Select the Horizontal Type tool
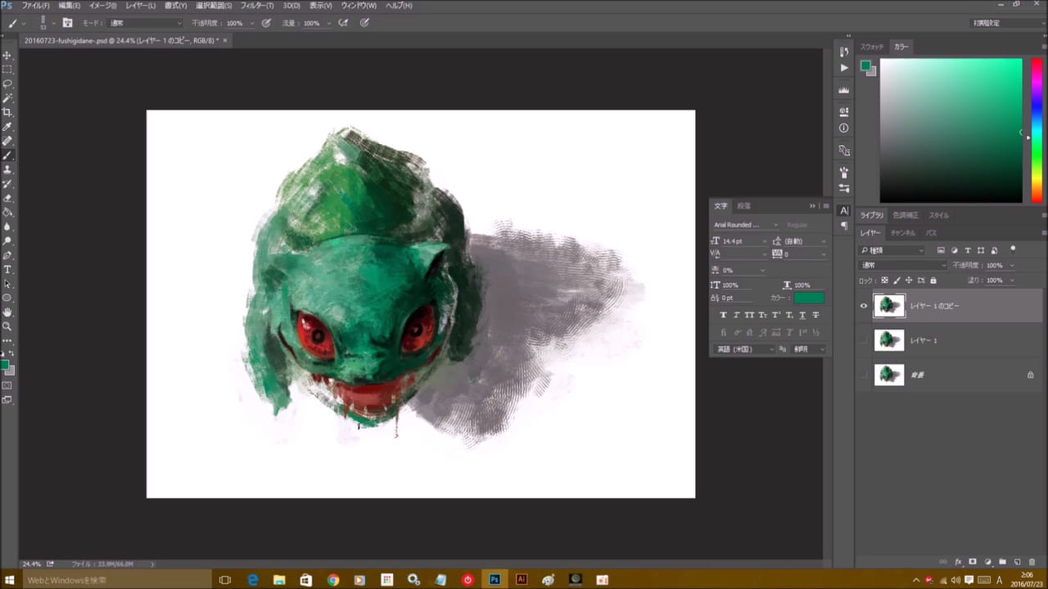This screenshot has height=589, width=1048. (x=7, y=269)
